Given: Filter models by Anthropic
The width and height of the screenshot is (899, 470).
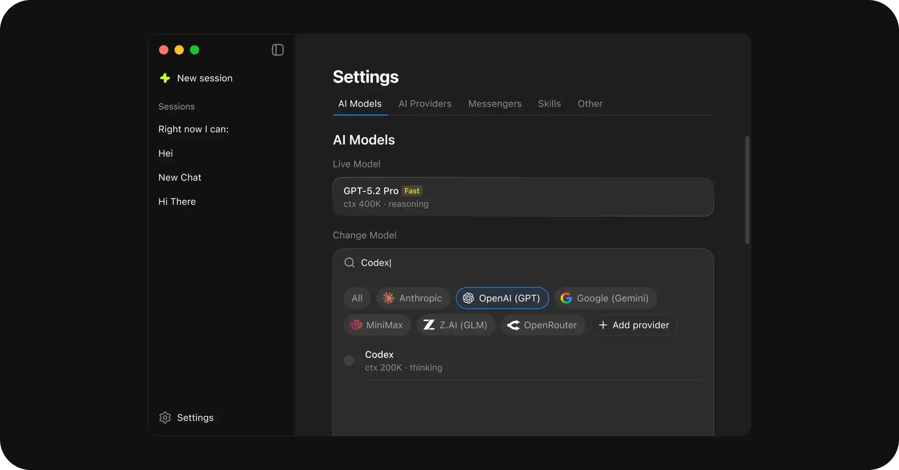Looking at the screenshot, I should coord(413,298).
